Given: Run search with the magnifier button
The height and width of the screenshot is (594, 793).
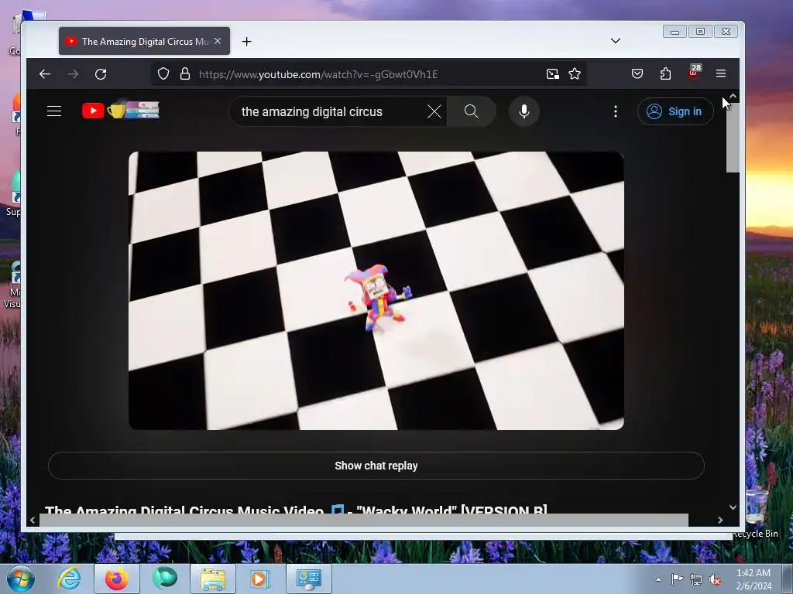Looking at the screenshot, I should point(472,111).
